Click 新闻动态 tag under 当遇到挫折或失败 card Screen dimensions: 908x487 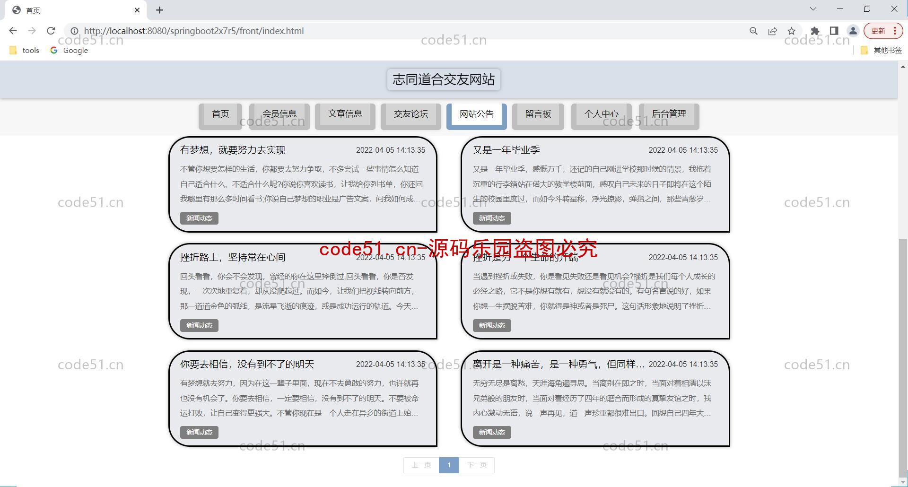492,325
